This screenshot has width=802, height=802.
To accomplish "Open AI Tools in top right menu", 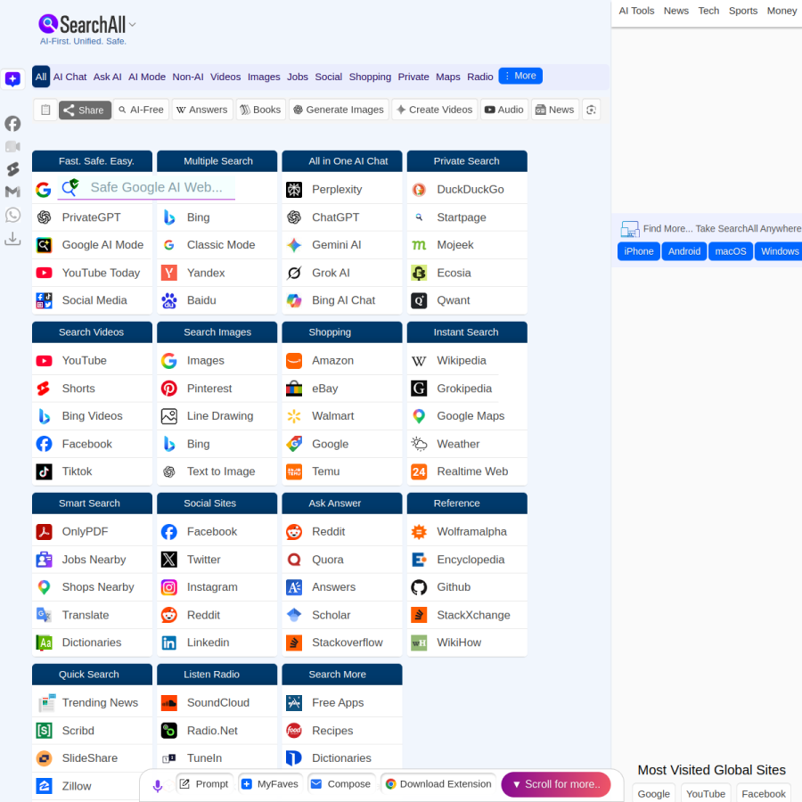I will point(636,11).
